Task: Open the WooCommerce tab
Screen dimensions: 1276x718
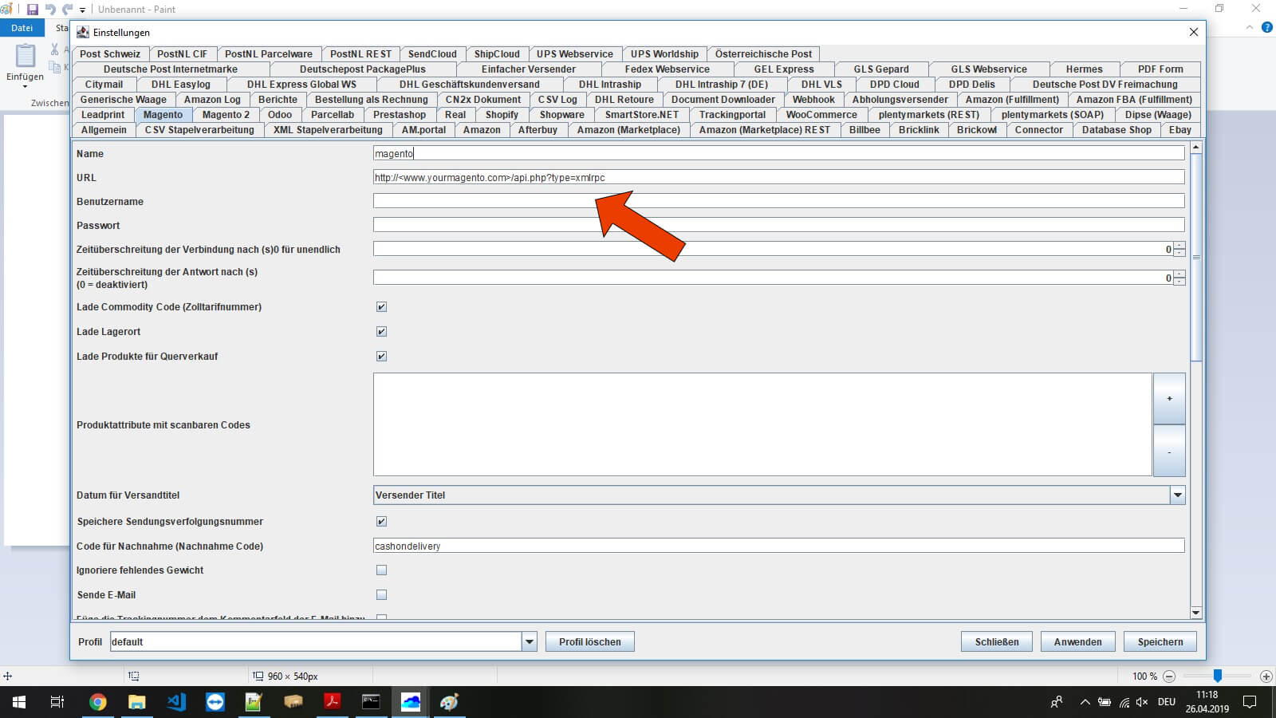Action: point(821,115)
